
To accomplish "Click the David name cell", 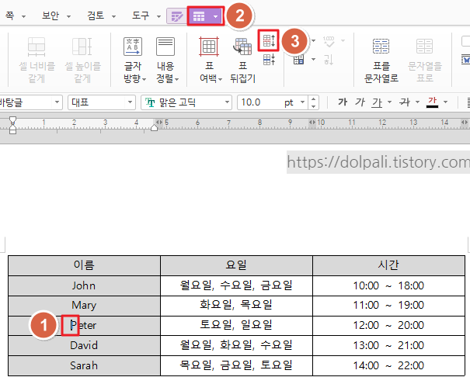I will point(84,346).
